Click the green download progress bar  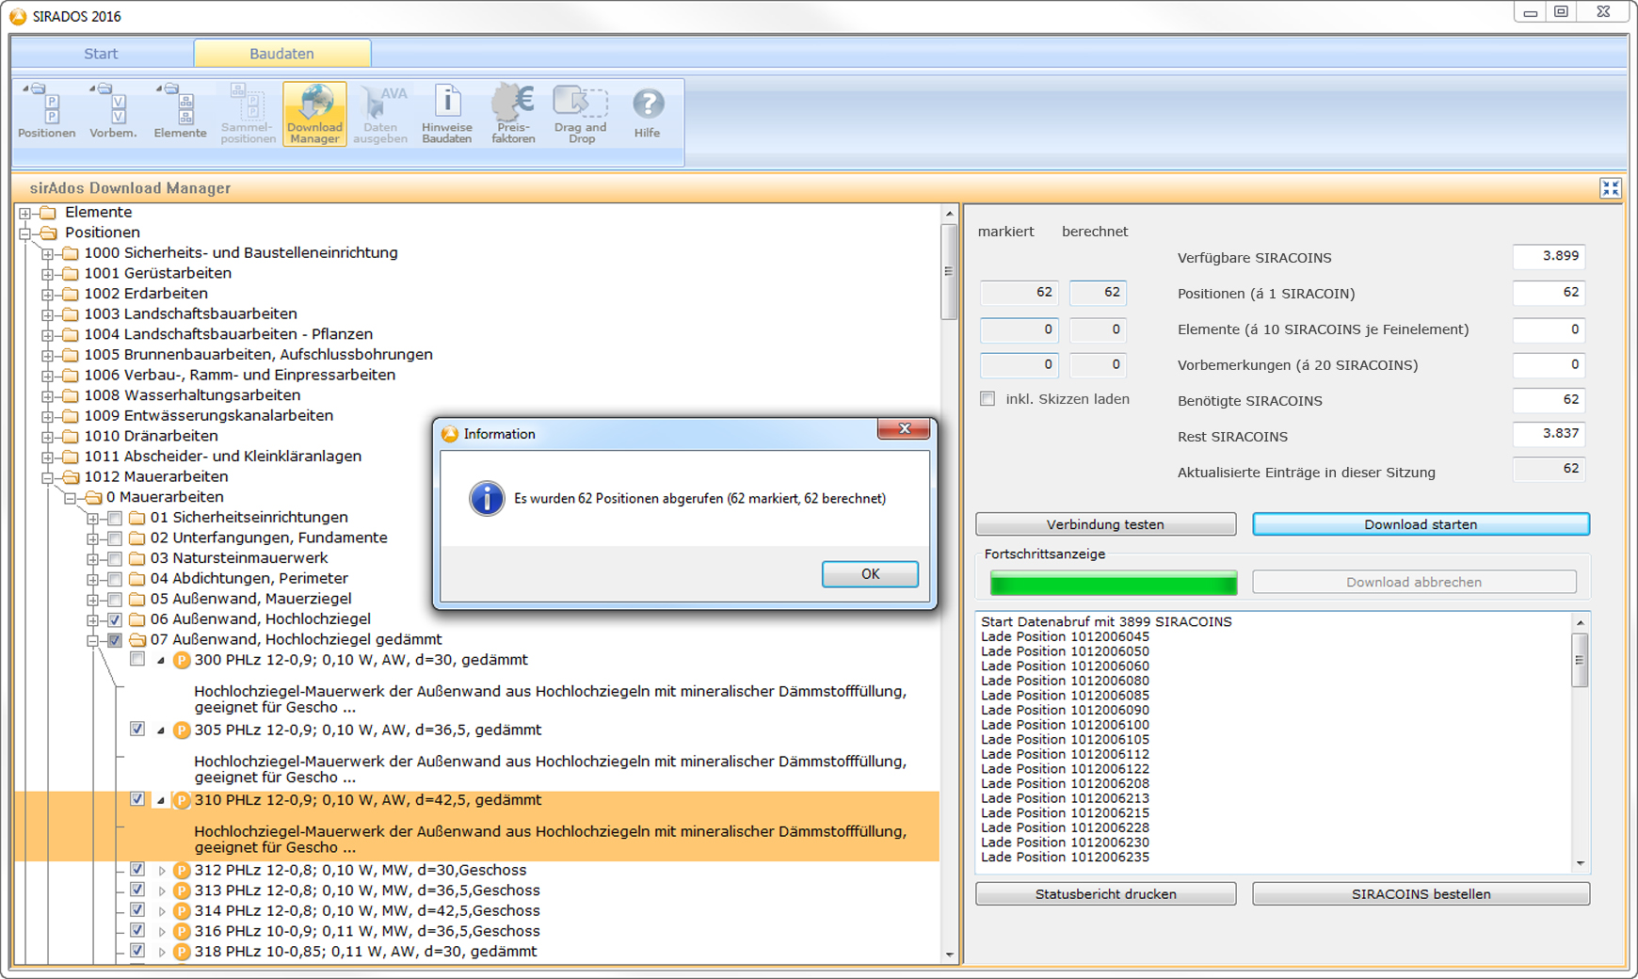1113,584
